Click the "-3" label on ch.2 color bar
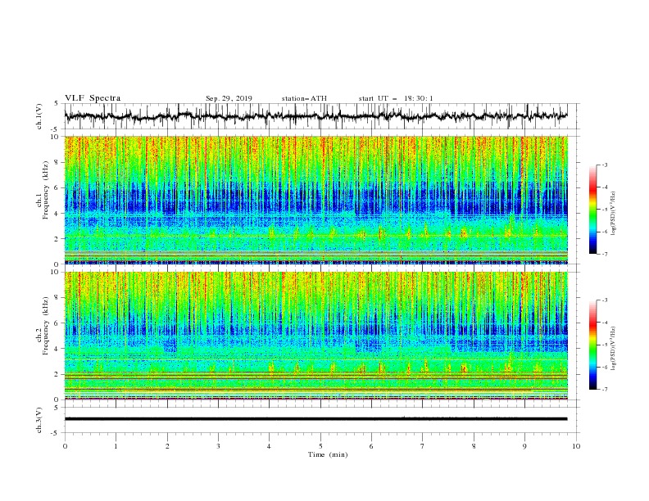This screenshot has height=501, width=649. coord(605,300)
